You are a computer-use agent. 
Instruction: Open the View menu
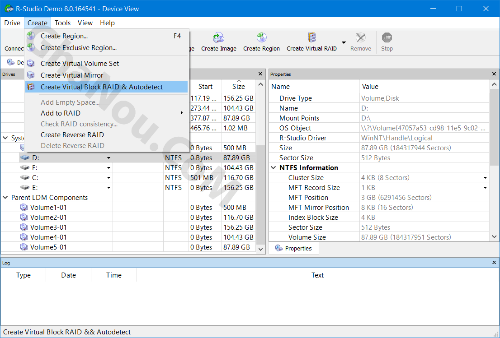pos(85,23)
